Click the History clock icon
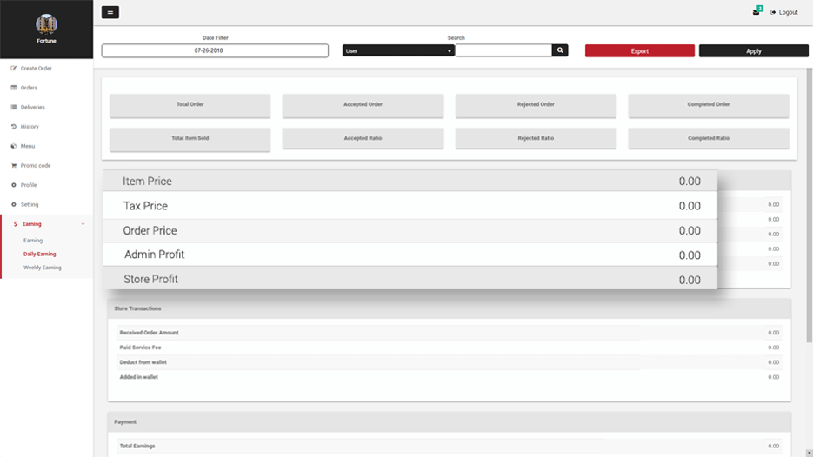813x457 pixels. click(14, 127)
